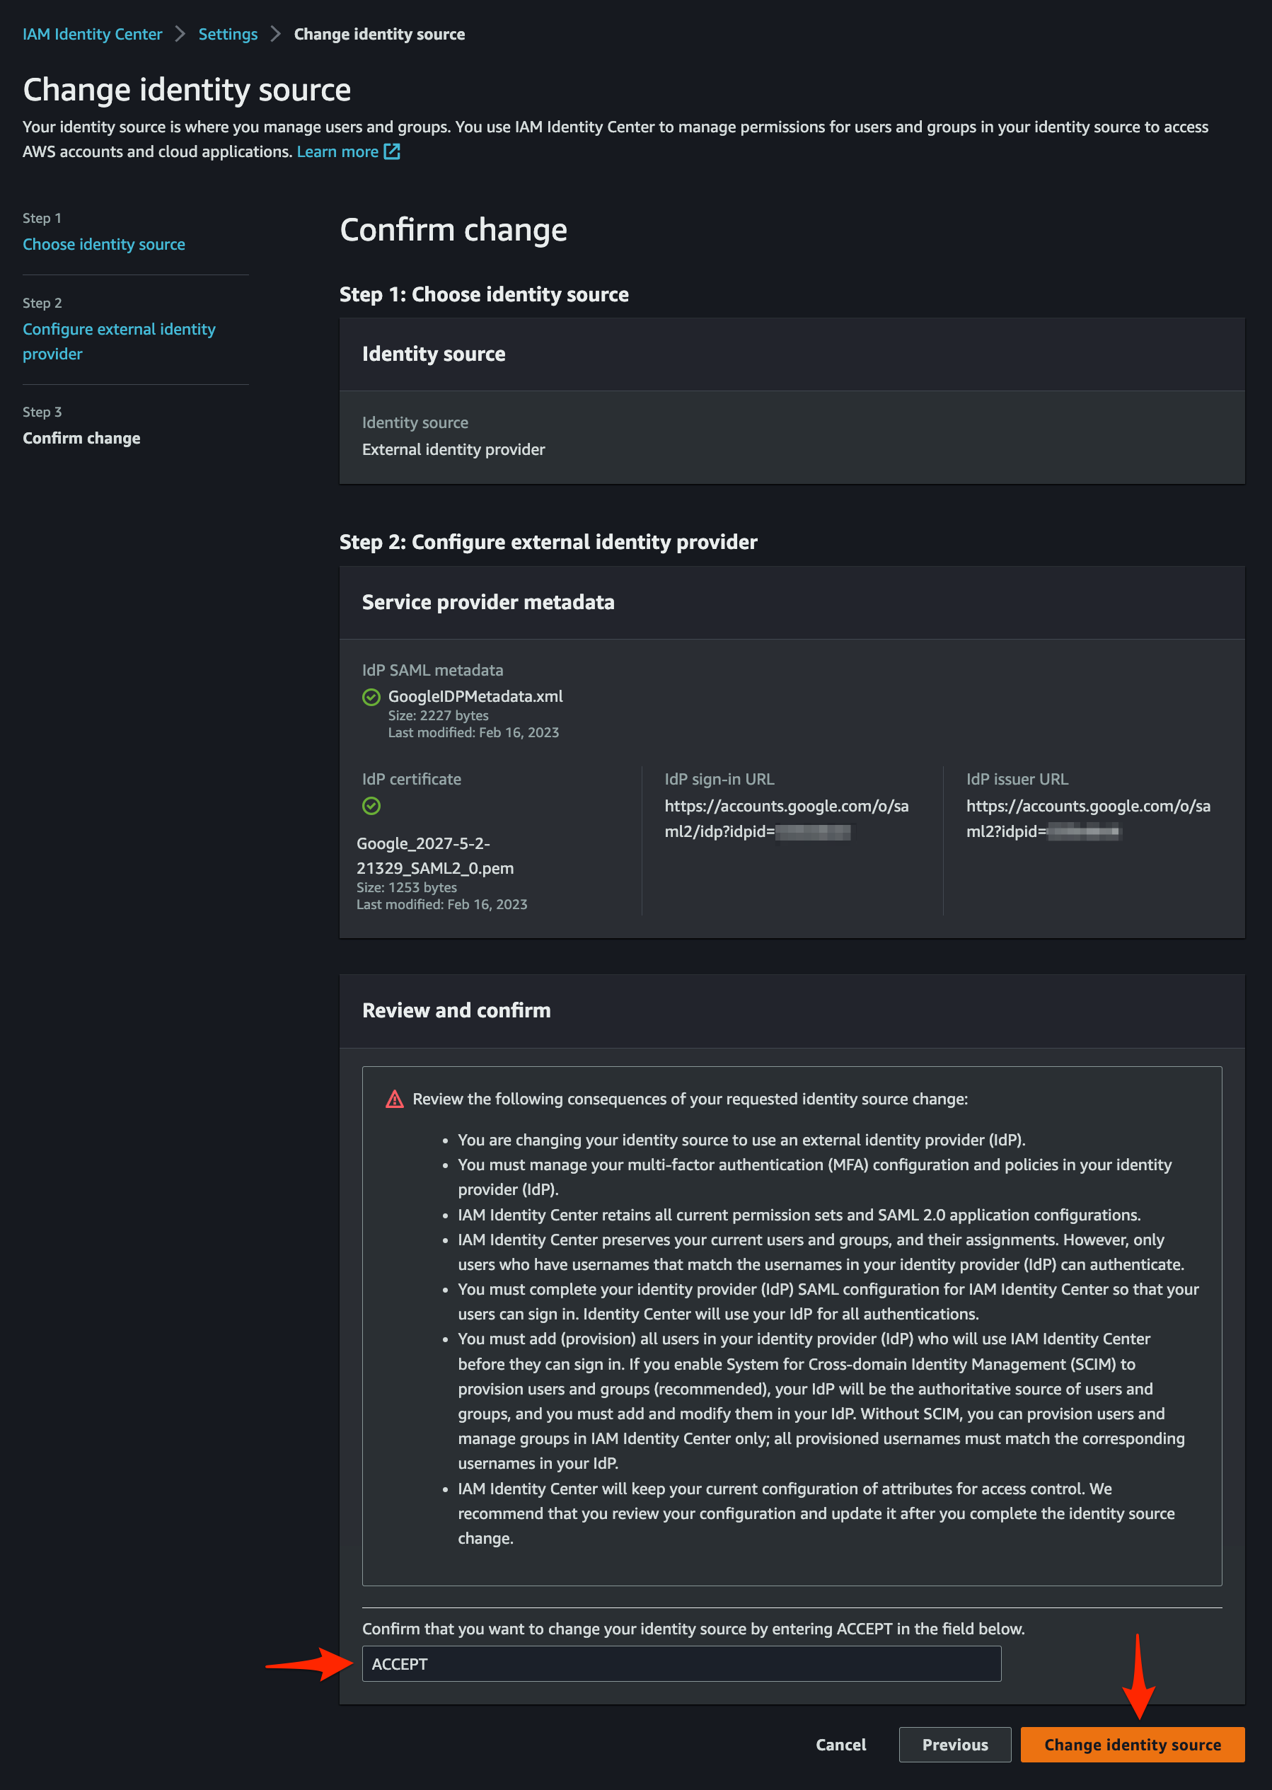Screen dimensions: 1272x1790
Task: Go to Choose identity source step
Action: [x=104, y=244]
